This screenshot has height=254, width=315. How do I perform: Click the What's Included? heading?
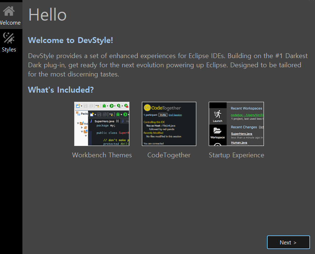coord(61,90)
